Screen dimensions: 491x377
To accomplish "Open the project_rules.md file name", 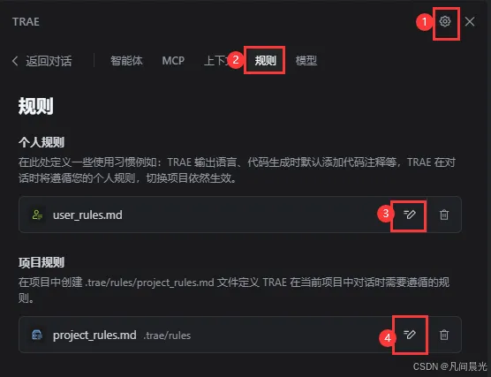I will tap(94, 336).
